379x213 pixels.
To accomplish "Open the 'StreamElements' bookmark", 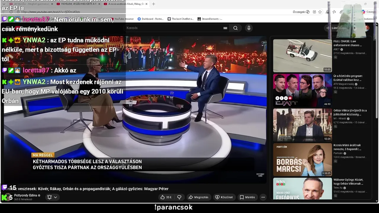I will click(x=210, y=19).
